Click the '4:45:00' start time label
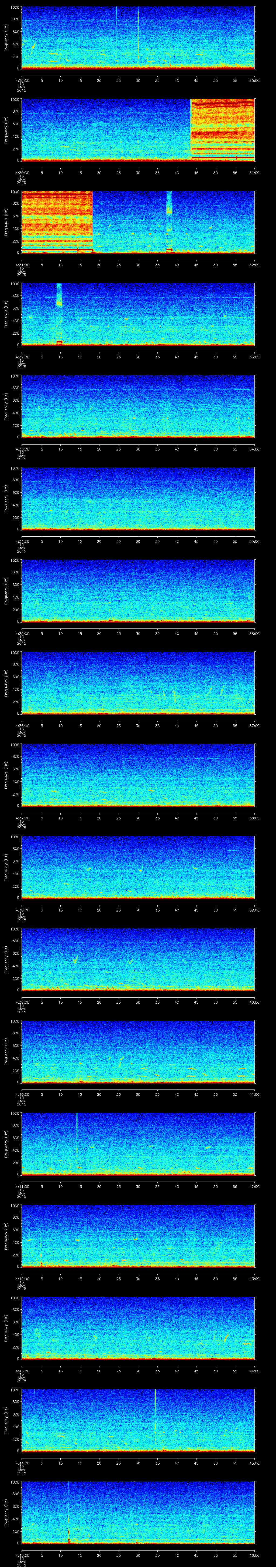 [21, 1555]
